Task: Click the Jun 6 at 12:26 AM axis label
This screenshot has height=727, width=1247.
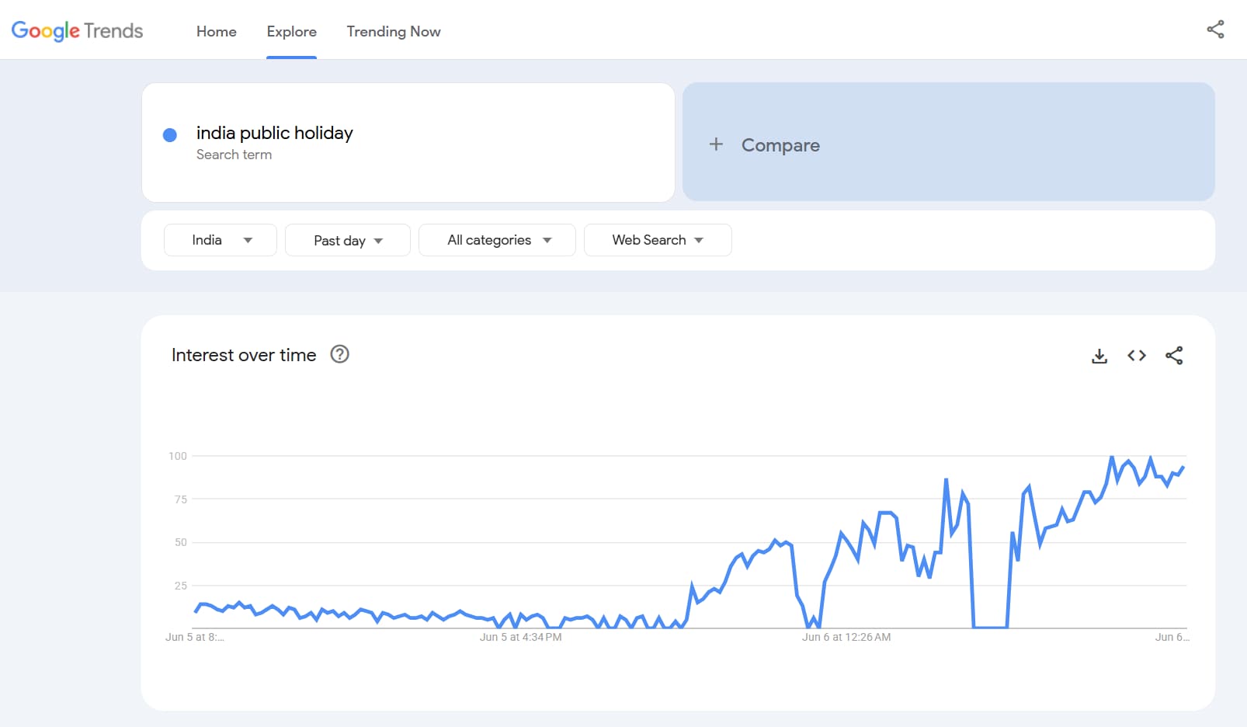Action: click(846, 637)
